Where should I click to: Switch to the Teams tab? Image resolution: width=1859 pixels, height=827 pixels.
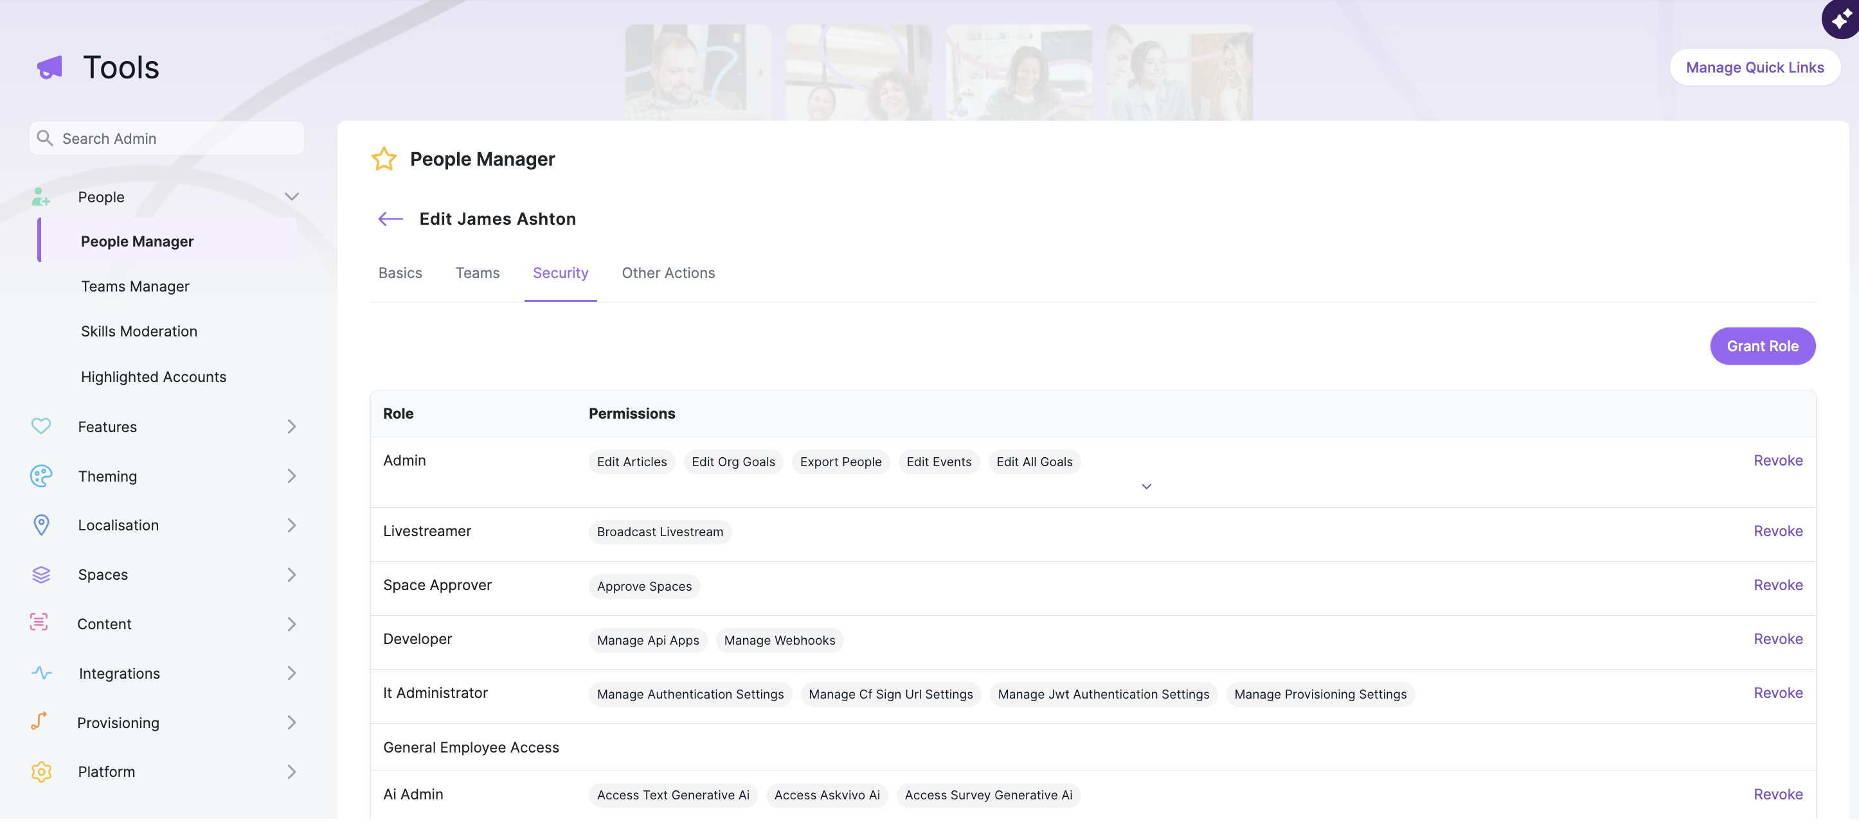coord(478,274)
